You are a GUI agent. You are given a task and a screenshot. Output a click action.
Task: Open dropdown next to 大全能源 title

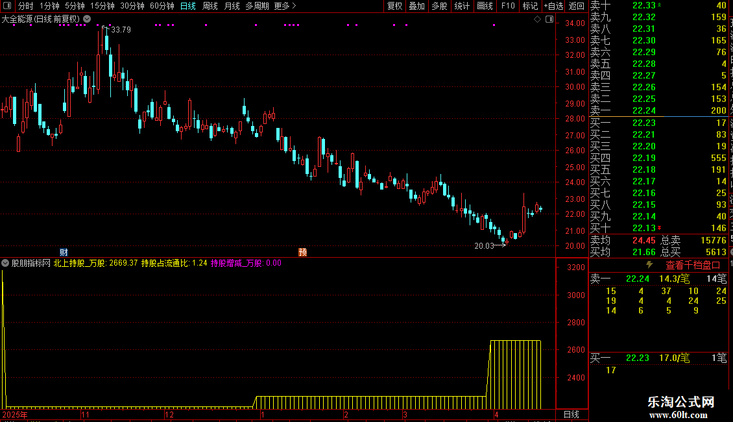click(87, 19)
